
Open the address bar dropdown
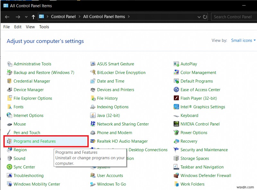click(x=199, y=17)
